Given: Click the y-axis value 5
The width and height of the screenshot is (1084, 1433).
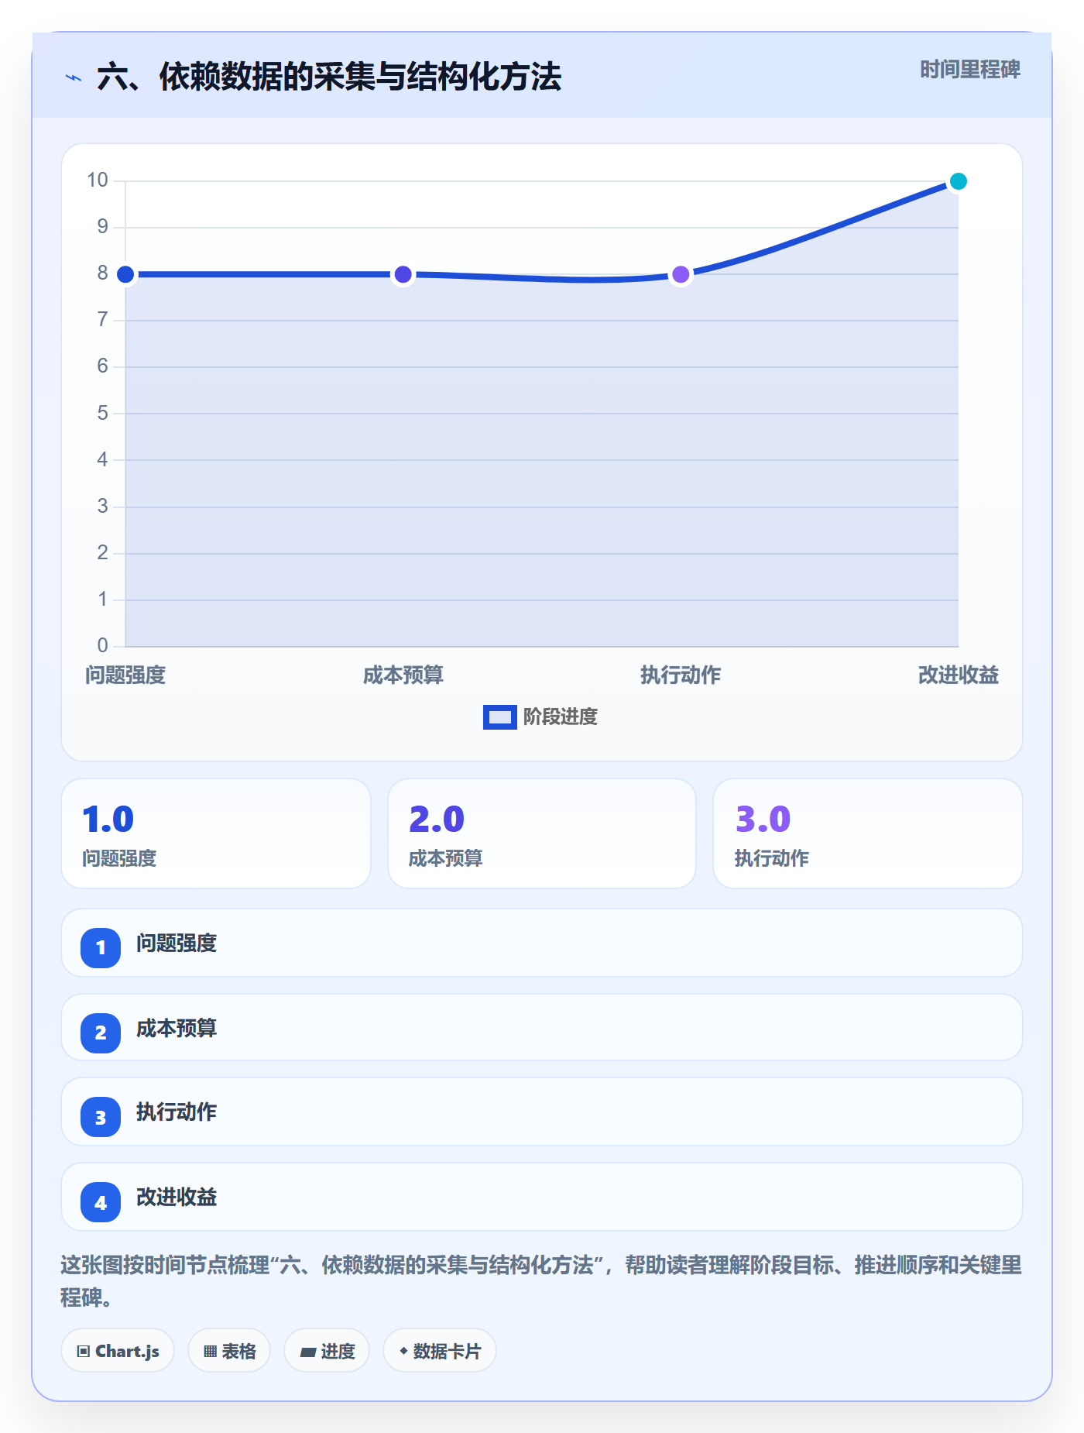Looking at the screenshot, I should (x=103, y=413).
